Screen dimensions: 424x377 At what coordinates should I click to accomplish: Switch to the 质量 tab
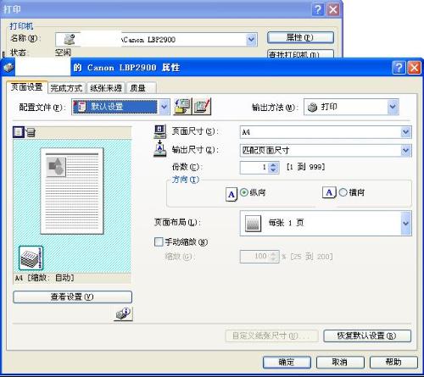tap(141, 88)
